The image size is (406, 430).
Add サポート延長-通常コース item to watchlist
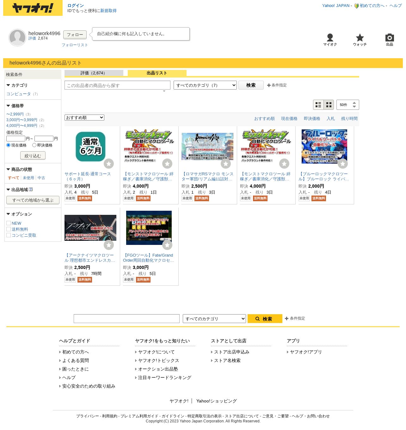[109, 164]
